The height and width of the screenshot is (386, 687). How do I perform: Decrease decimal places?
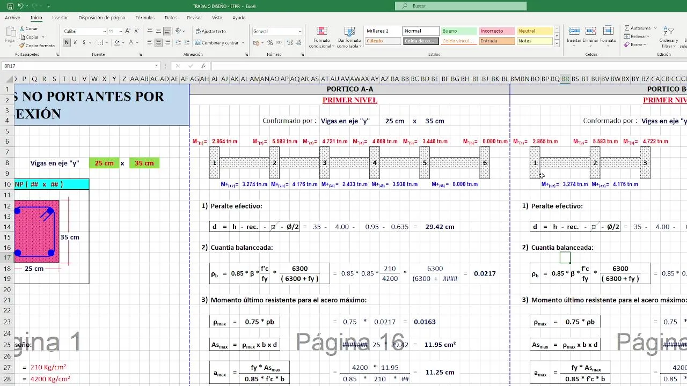point(298,42)
